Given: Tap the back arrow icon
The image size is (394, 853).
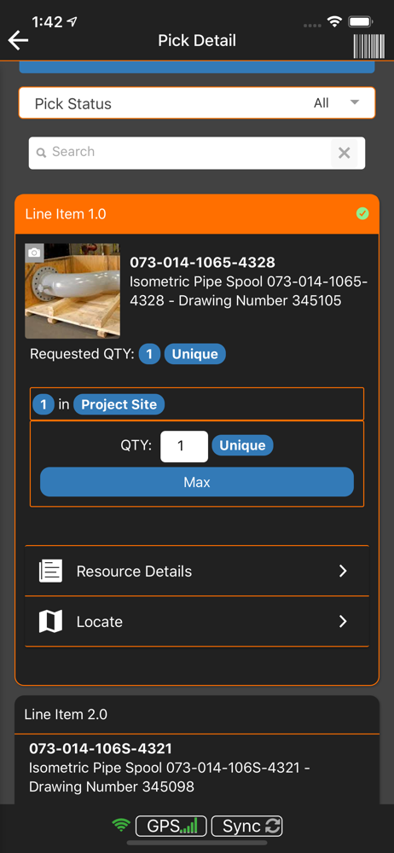Looking at the screenshot, I should pos(18,40).
